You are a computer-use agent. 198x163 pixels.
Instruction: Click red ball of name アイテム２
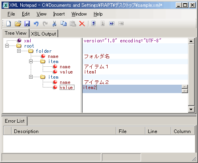[x=55, y=82]
